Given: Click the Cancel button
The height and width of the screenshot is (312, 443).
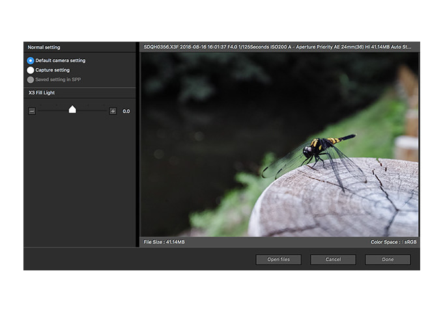Looking at the screenshot, I should (333, 259).
